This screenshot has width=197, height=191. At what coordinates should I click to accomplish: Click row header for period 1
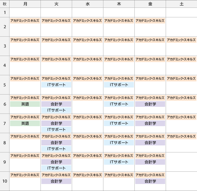tap(4, 13)
